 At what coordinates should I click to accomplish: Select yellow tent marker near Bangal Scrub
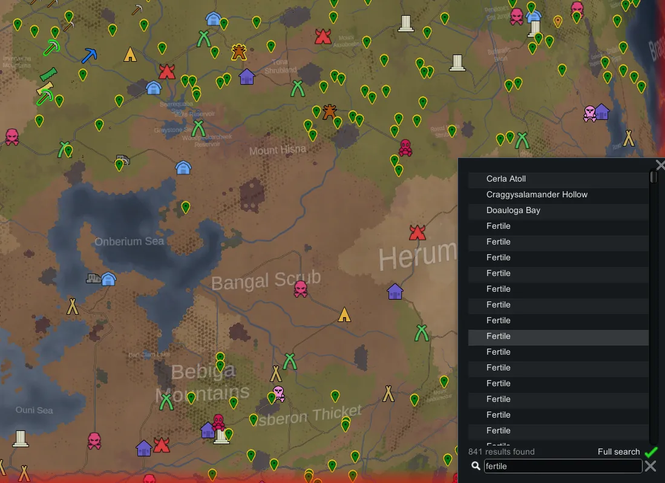pos(344,315)
